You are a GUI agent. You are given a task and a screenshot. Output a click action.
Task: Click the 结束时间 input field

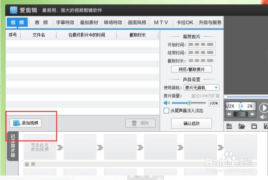(202, 52)
